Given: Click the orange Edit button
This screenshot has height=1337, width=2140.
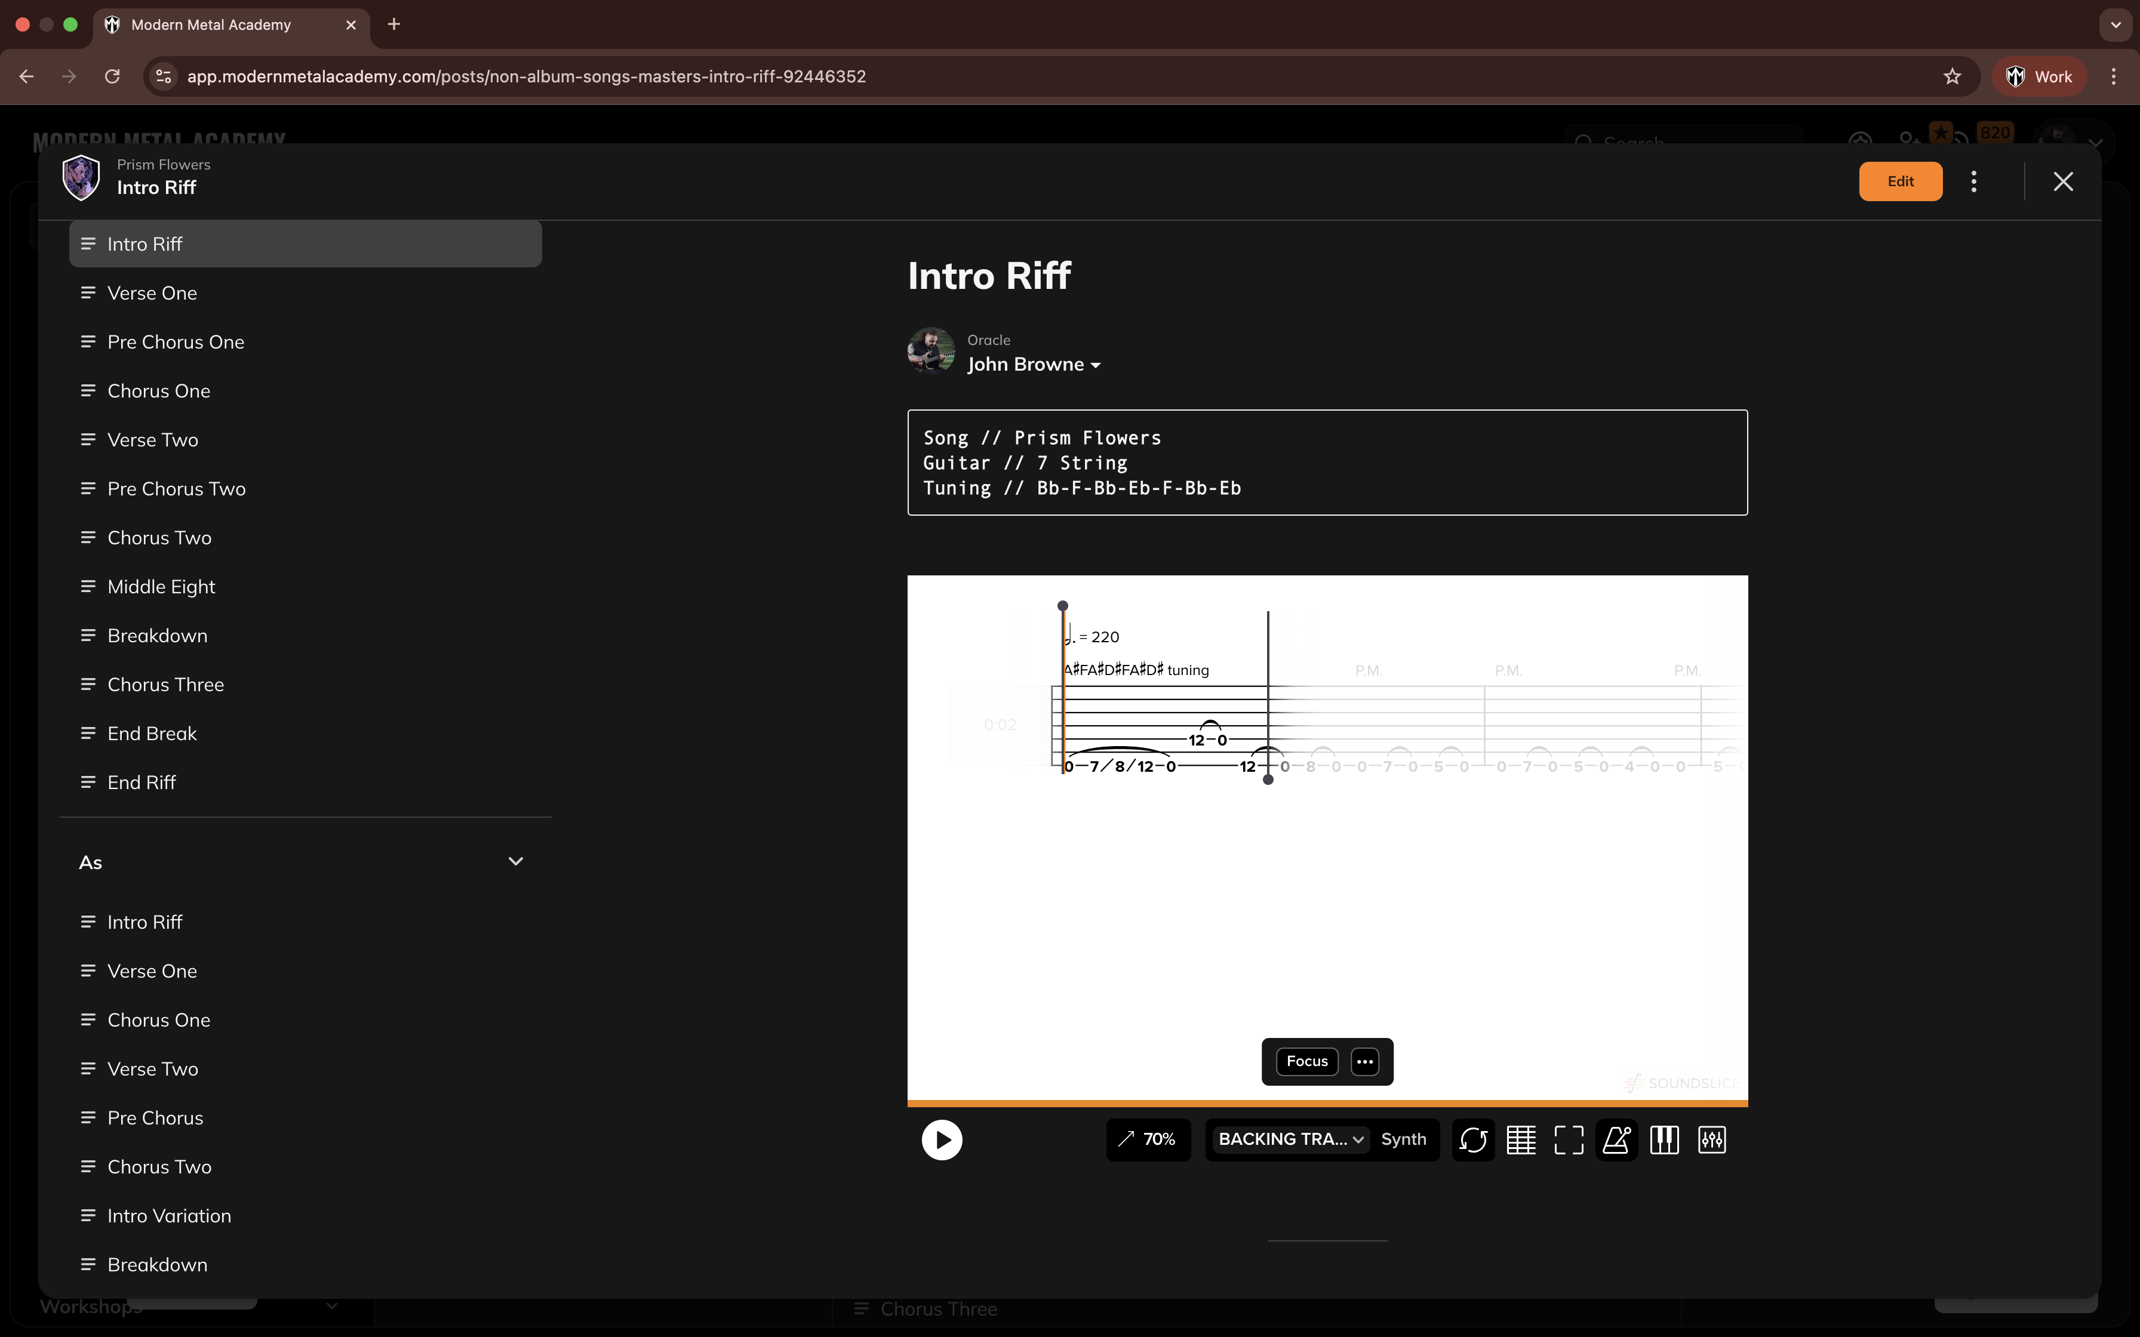Looking at the screenshot, I should 1901,181.
